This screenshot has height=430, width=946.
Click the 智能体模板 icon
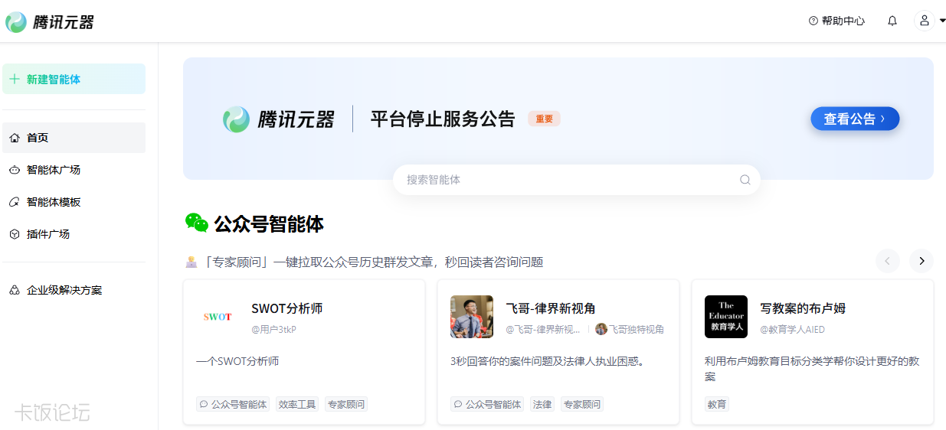click(x=15, y=202)
